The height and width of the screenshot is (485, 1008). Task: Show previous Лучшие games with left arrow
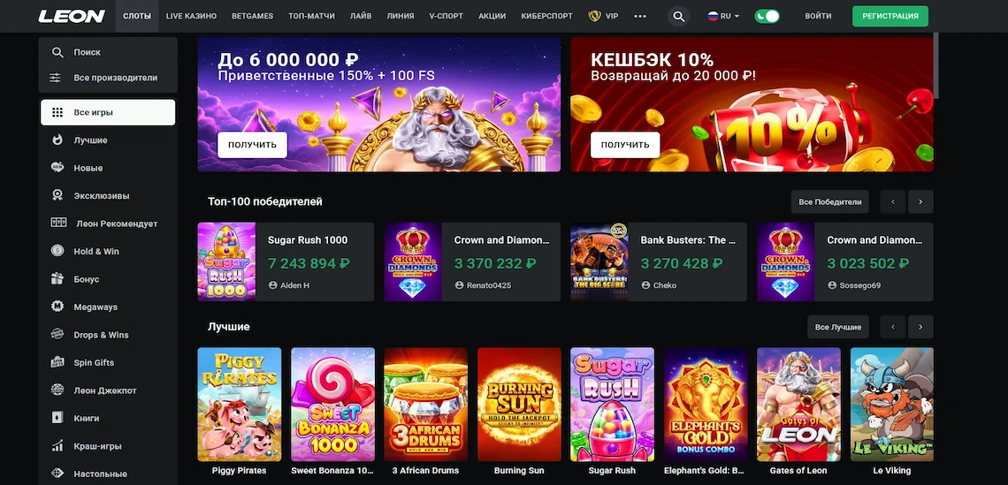click(x=893, y=327)
